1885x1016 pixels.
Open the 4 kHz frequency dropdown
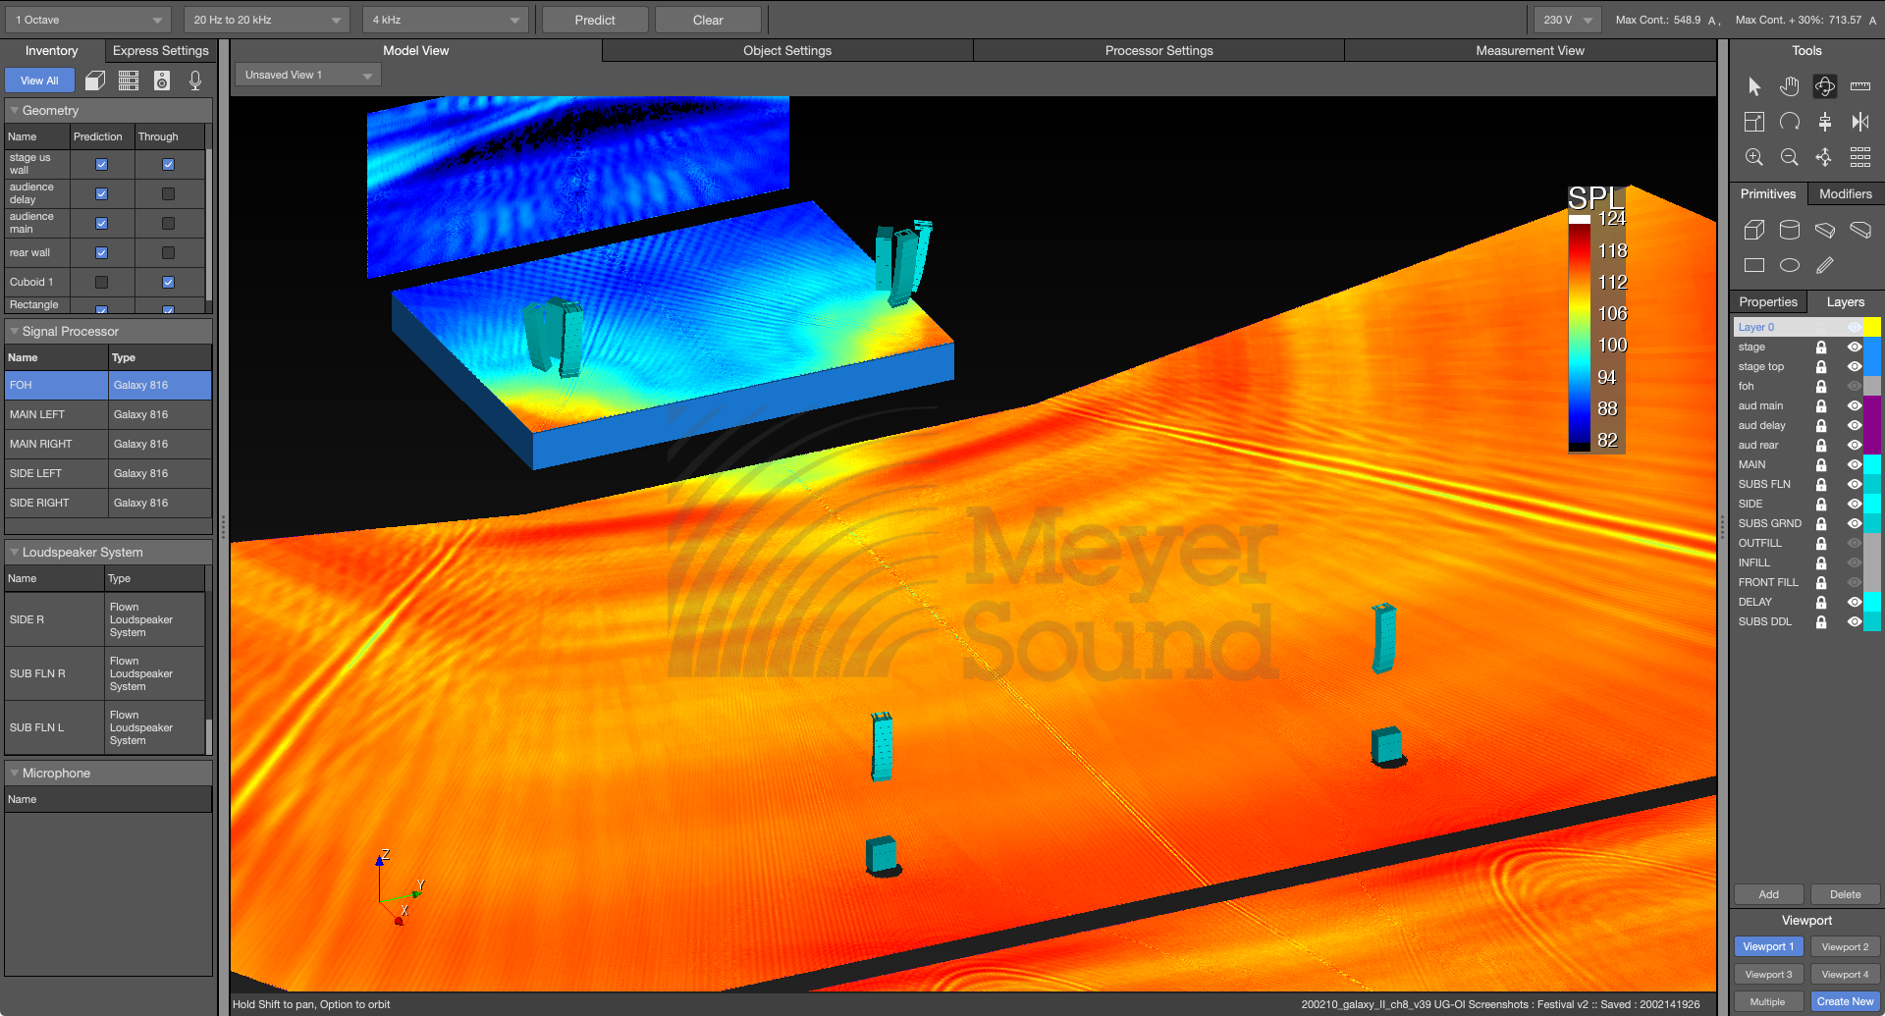coord(446,20)
